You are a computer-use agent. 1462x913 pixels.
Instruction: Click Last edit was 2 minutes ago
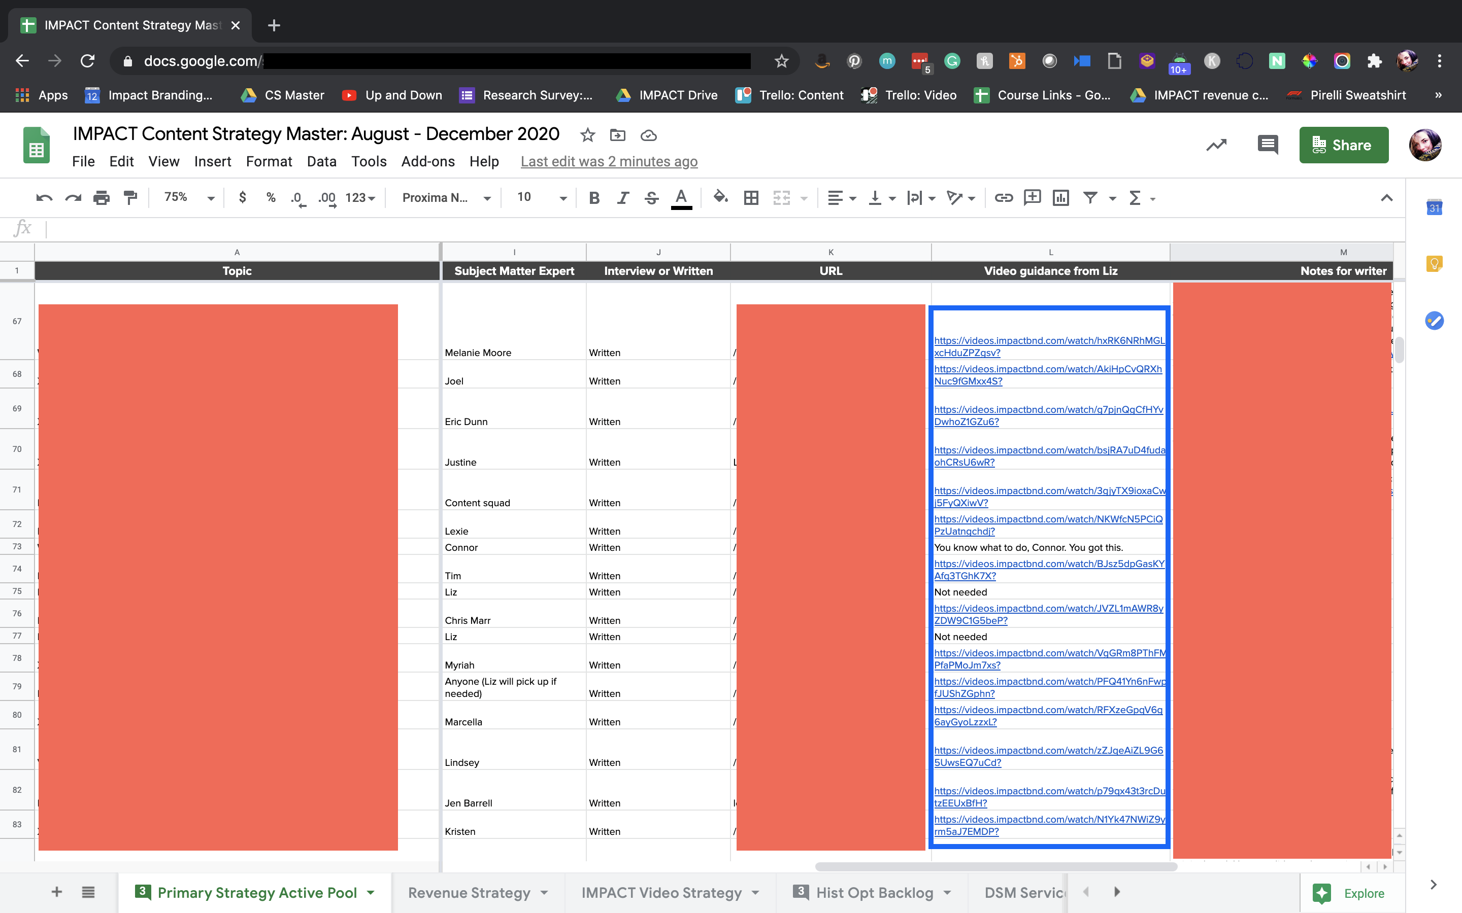click(609, 161)
